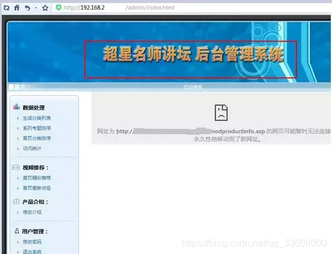
Task: Open the 首页分类排序 link
Action: tap(37, 138)
